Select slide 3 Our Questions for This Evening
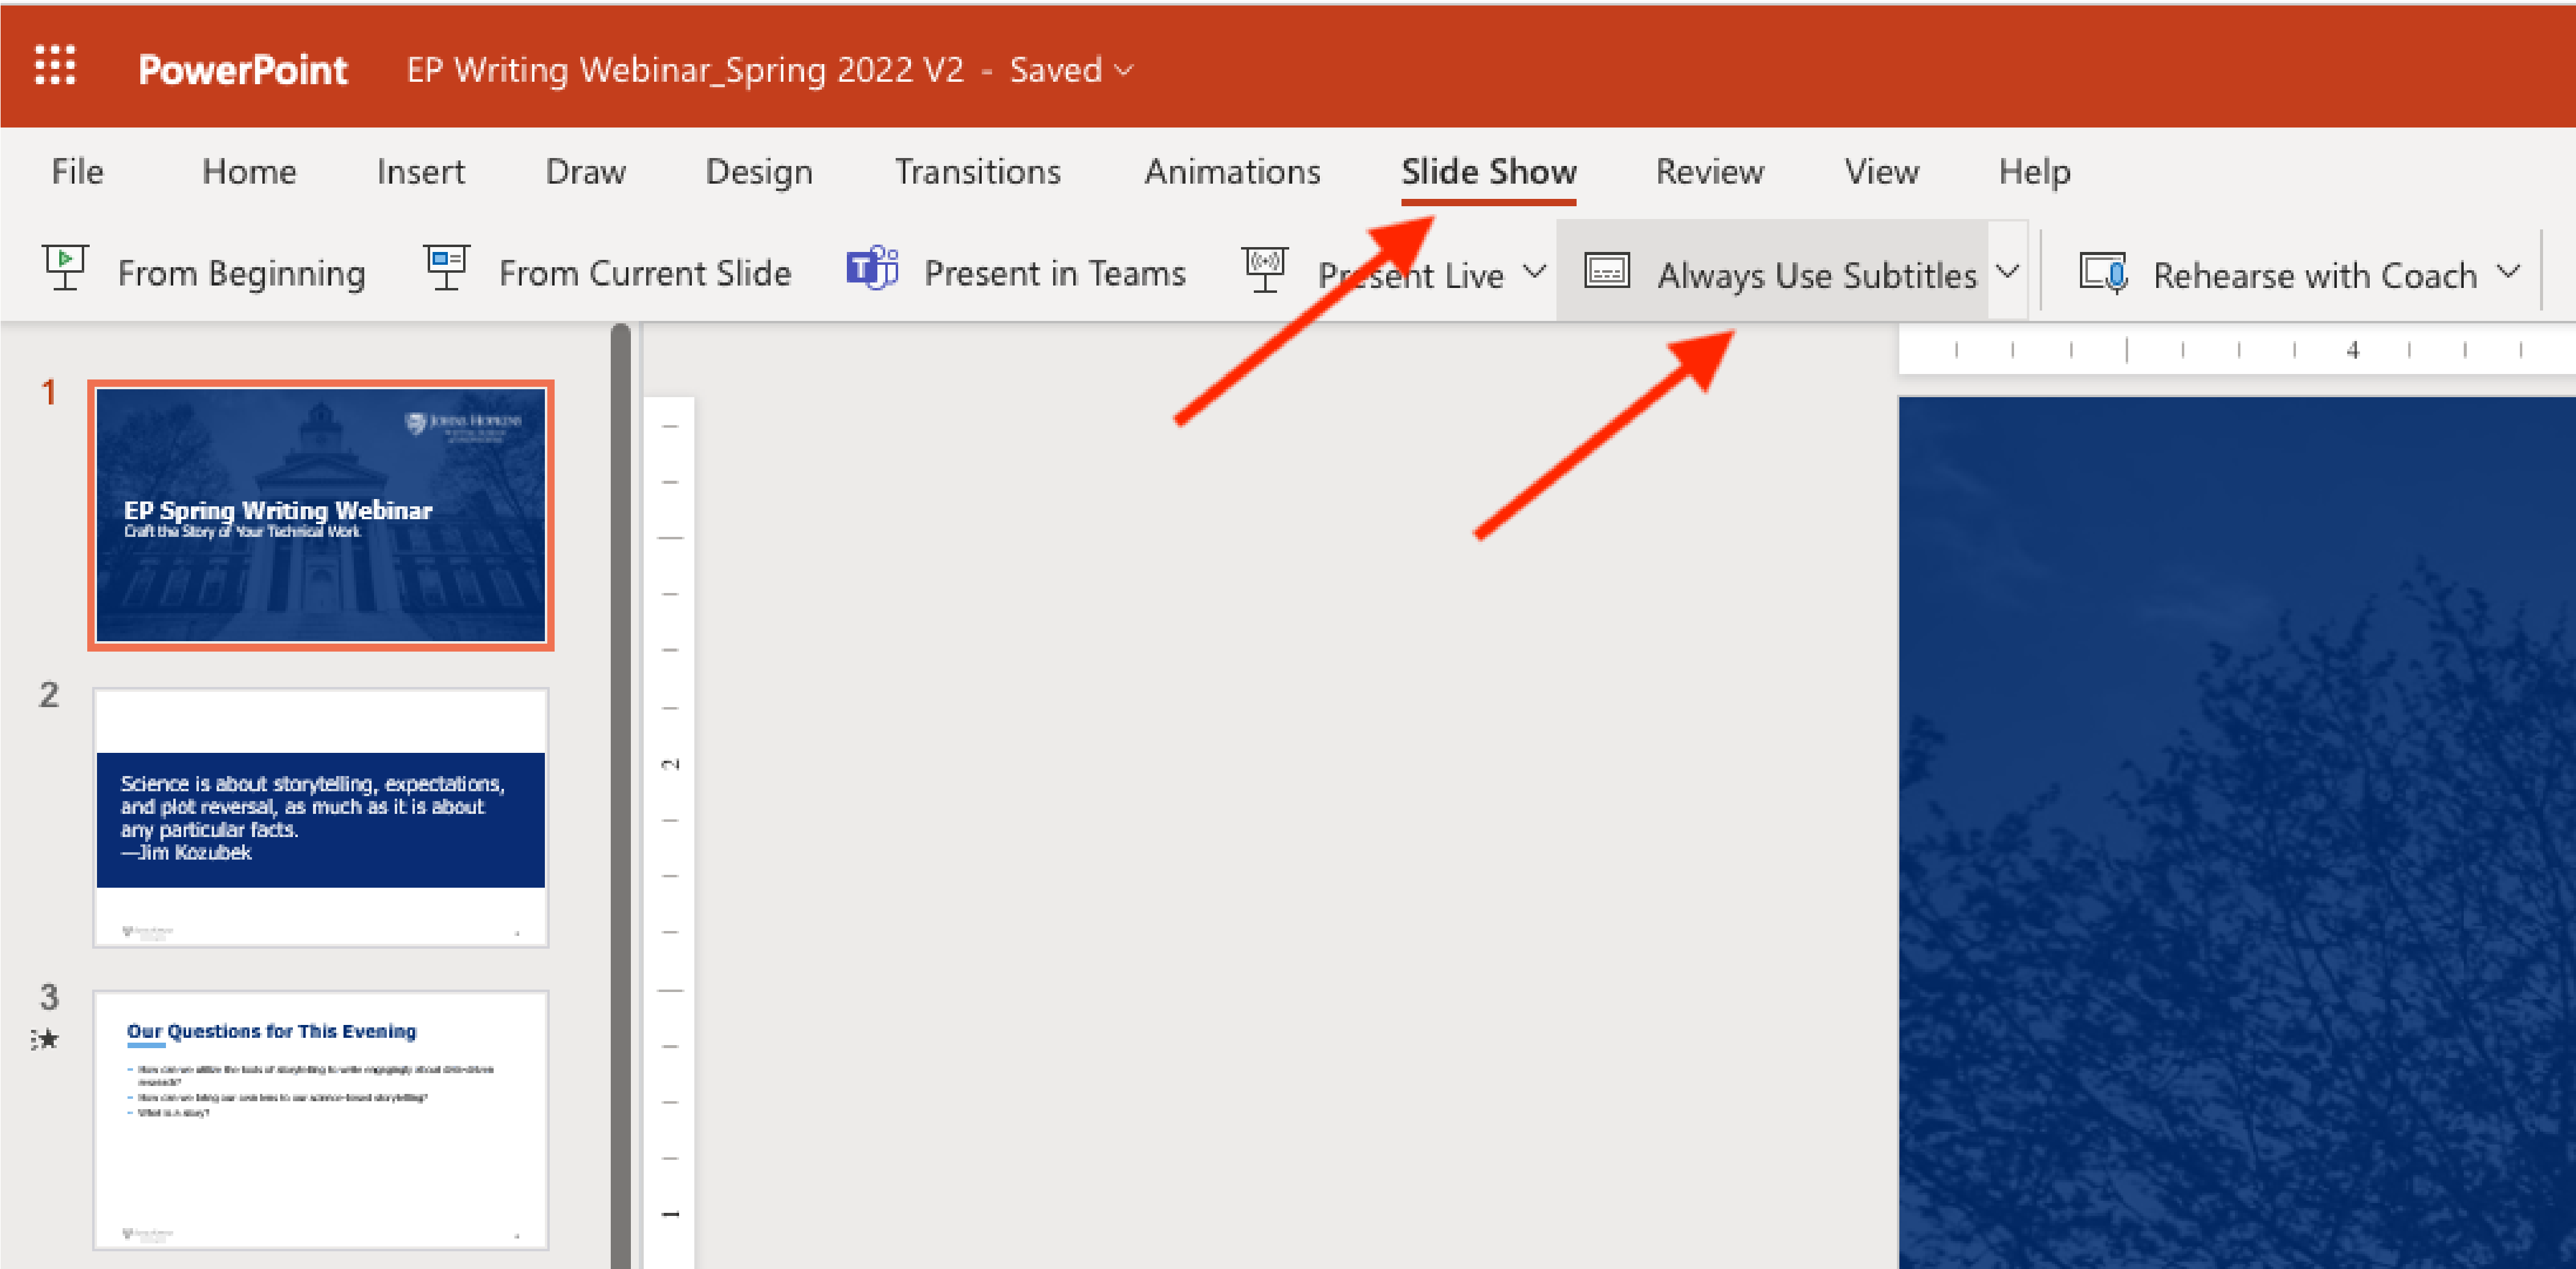2576x1269 pixels. pos(321,1120)
